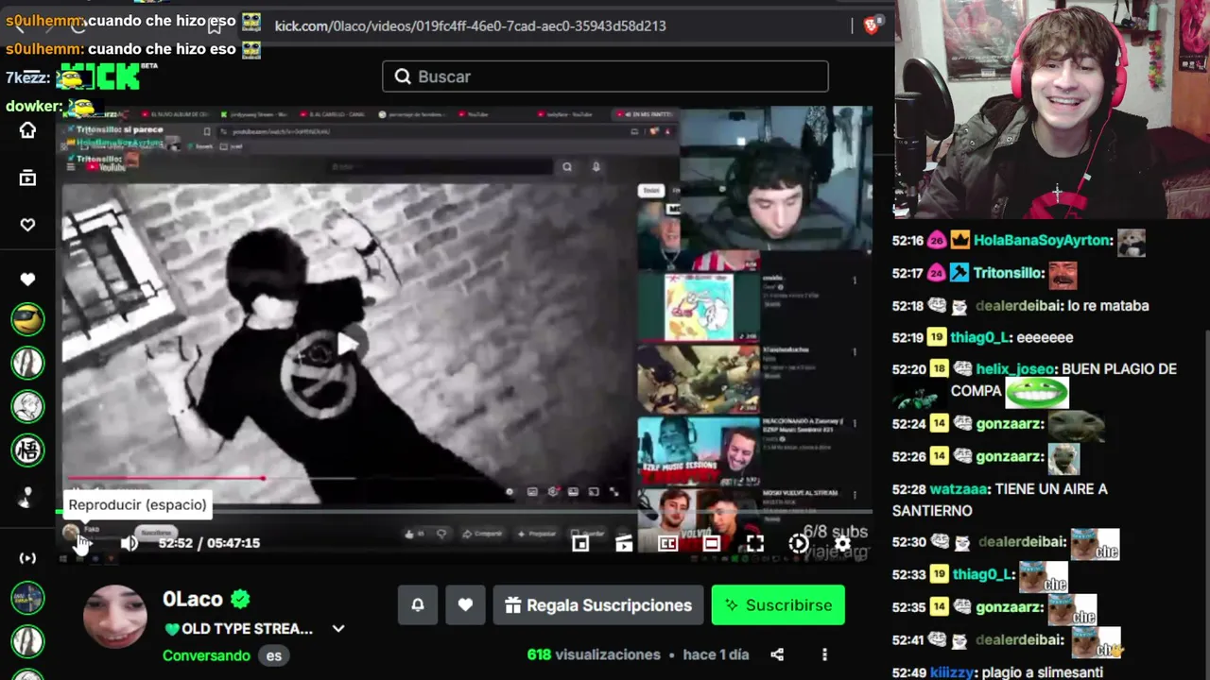
Task: Open the 0Laco channel name link
Action: (x=193, y=599)
